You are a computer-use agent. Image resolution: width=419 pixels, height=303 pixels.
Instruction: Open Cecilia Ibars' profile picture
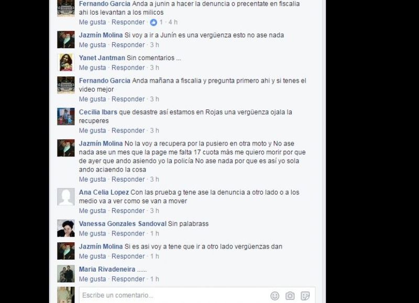point(66,116)
